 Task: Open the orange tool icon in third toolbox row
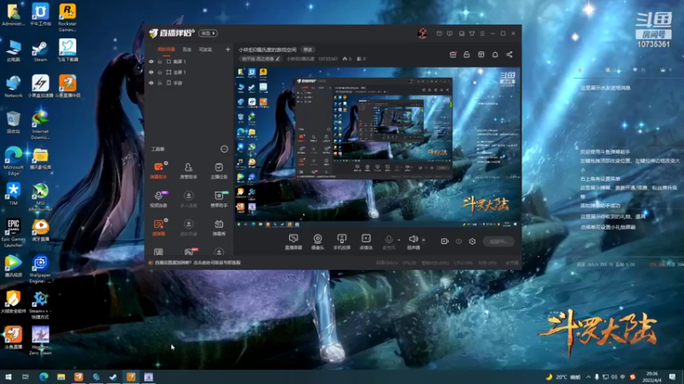pos(158,227)
